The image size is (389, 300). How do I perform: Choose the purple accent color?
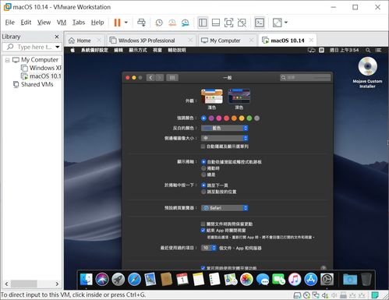[x=211, y=118]
